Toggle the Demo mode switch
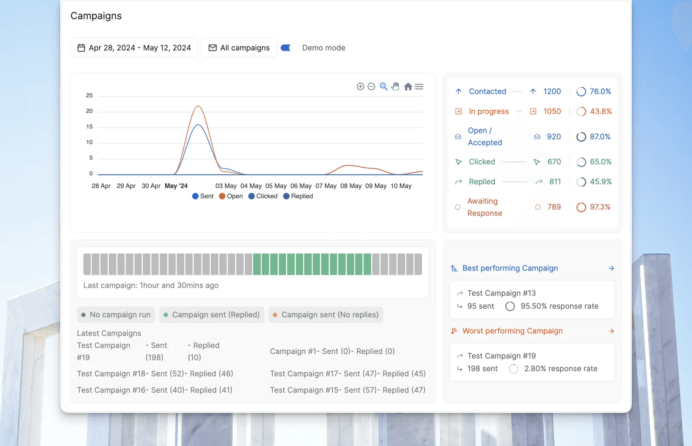692x446 pixels. (288, 48)
